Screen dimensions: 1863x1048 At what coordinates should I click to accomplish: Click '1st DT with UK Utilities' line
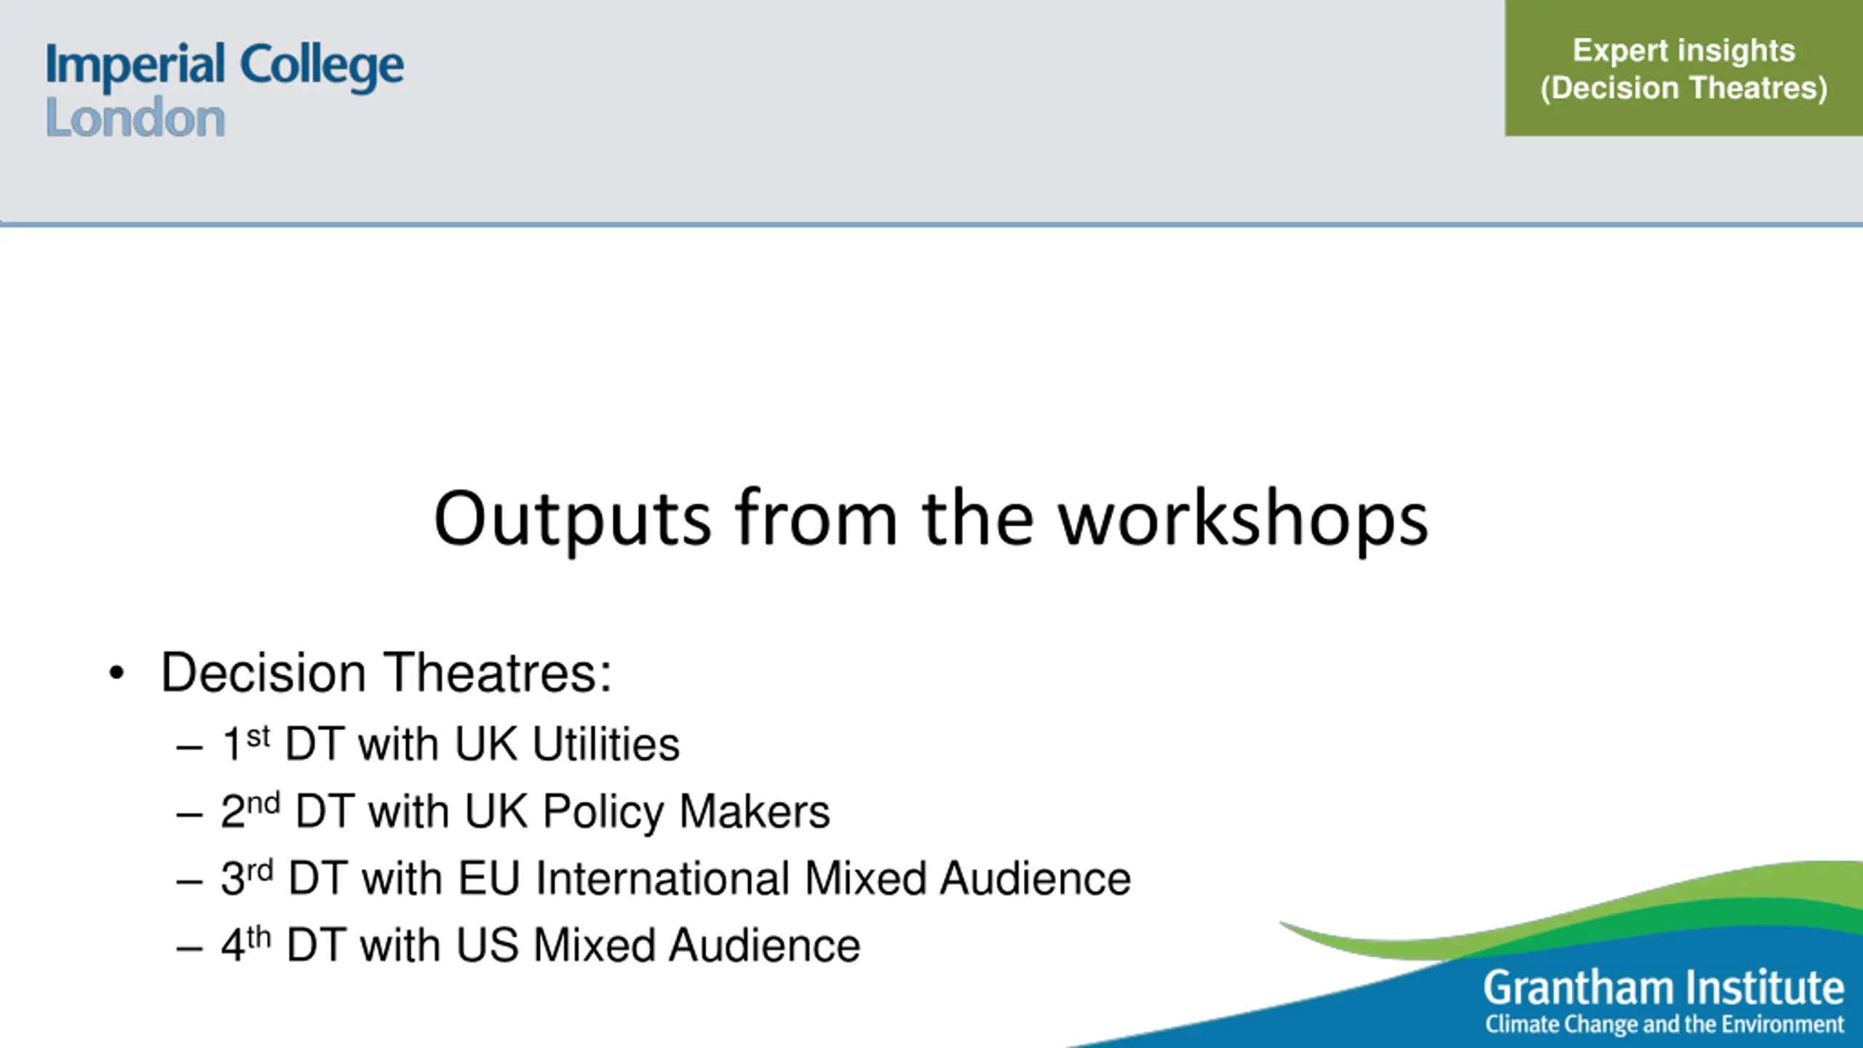tap(450, 745)
